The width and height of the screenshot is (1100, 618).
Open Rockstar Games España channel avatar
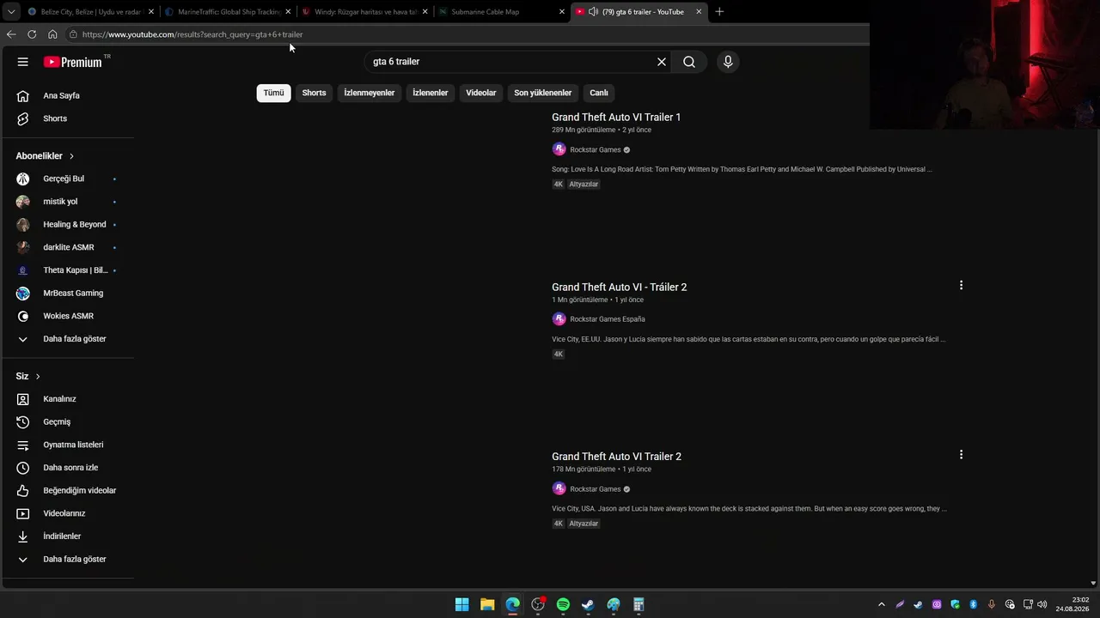[x=559, y=319]
